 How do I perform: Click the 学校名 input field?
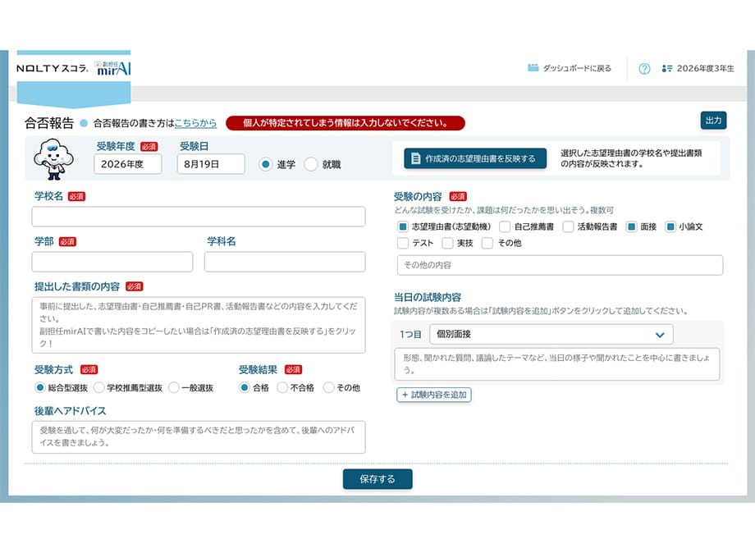click(x=199, y=217)
